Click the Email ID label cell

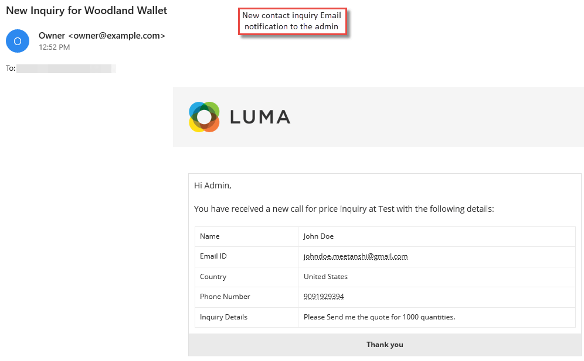(x=247, y=256)
